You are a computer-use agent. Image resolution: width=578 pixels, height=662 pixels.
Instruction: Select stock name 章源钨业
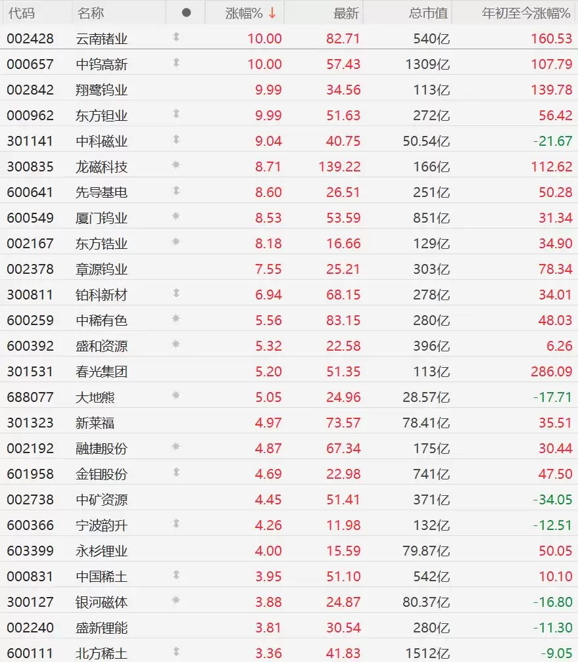click(x=101, y=269)
